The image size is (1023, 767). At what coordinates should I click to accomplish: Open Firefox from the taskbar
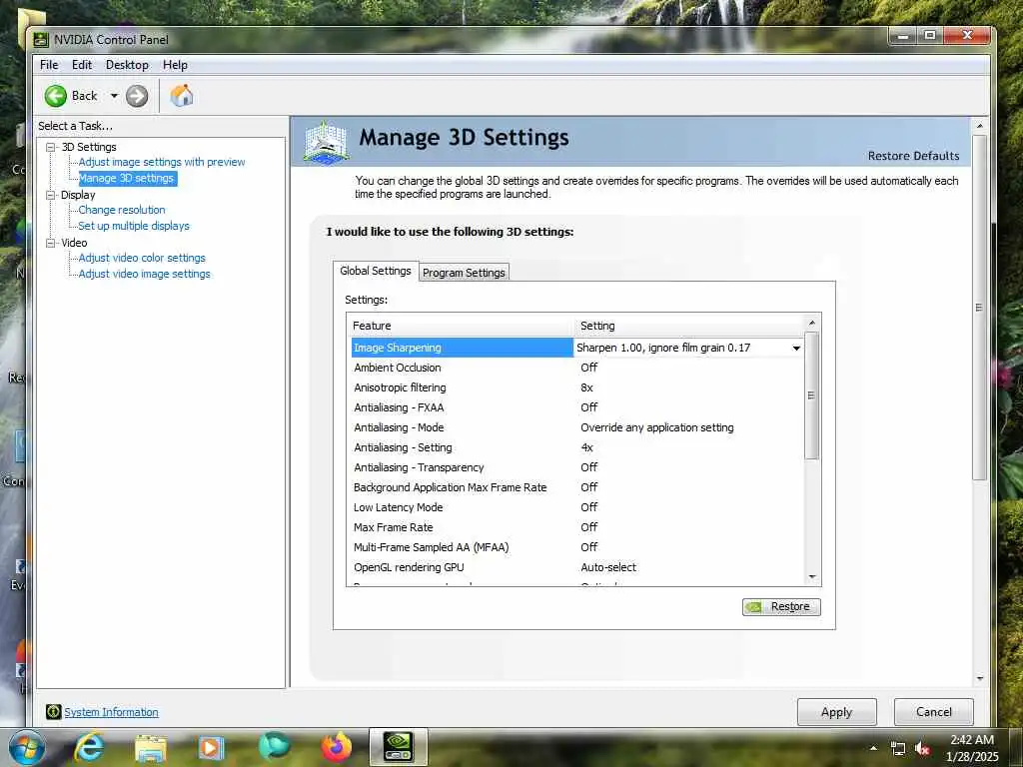pos(337,747)
